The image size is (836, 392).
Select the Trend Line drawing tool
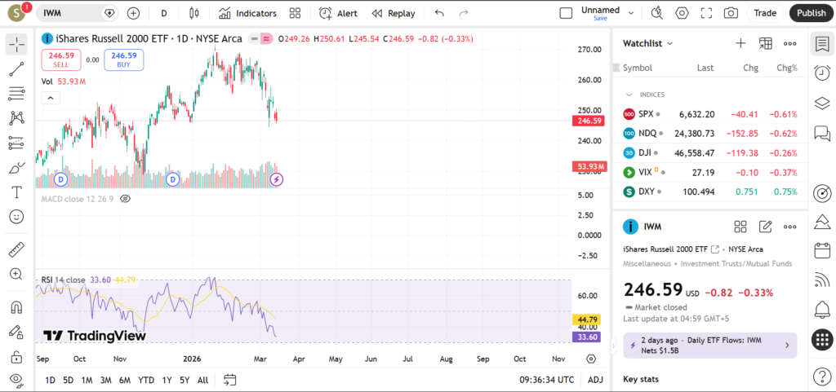point(16,68)
